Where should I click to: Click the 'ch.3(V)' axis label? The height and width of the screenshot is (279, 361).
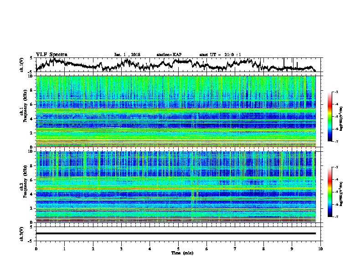(22, 234)
